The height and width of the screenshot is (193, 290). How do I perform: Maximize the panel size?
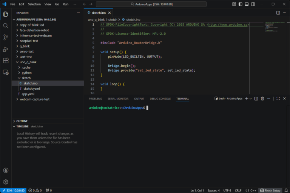click(x=278, y=99)
